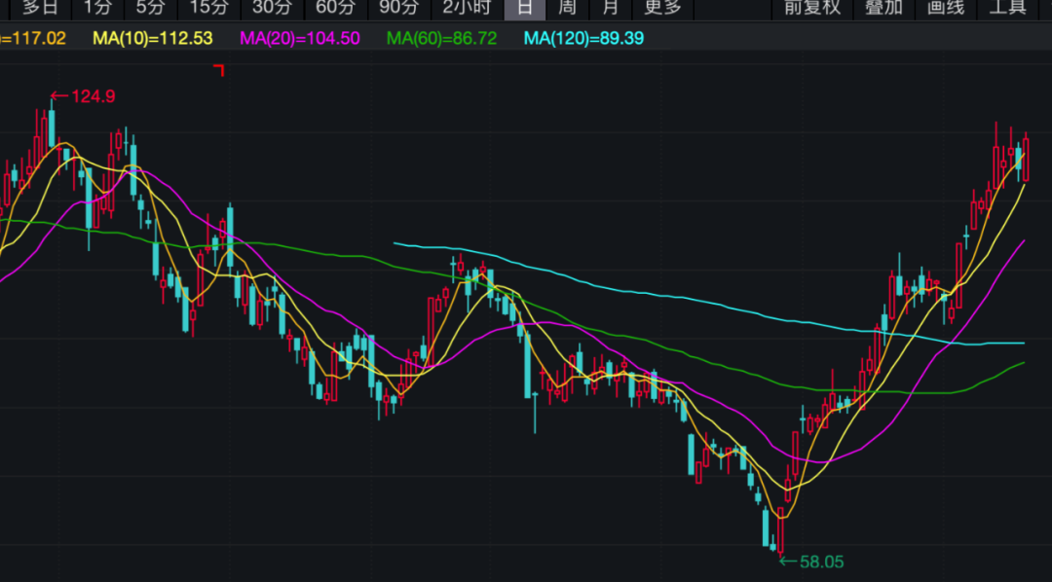Switch chart to 15分 interval
Screen dimensions: 1052x582
[x=208, y=8]
